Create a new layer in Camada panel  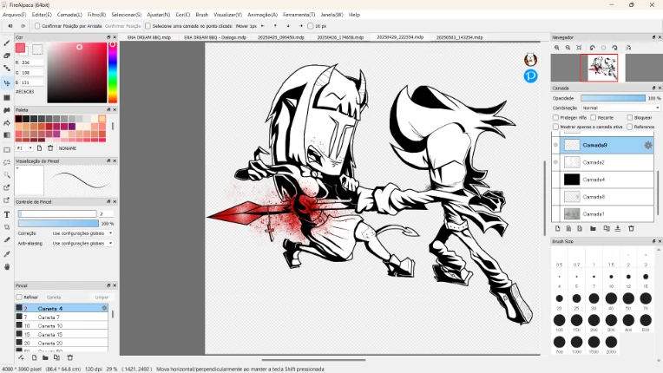pos(557,228)
